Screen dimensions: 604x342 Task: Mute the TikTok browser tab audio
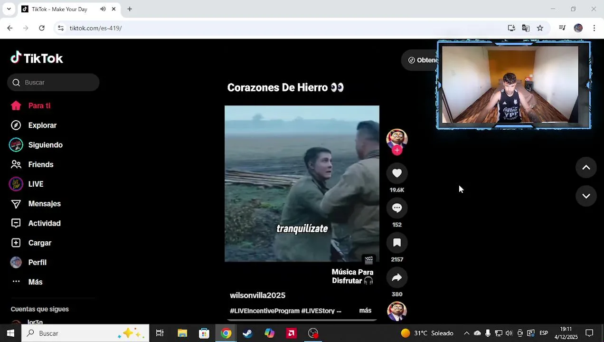pos(103,9)
